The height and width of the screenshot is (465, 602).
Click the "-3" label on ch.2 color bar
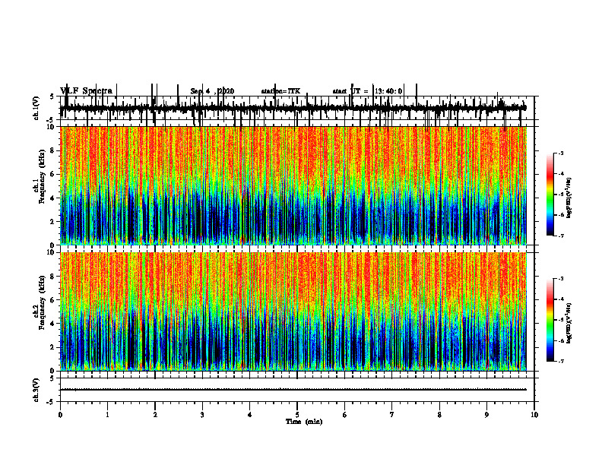pyautogui.click(x=560, y=279)
